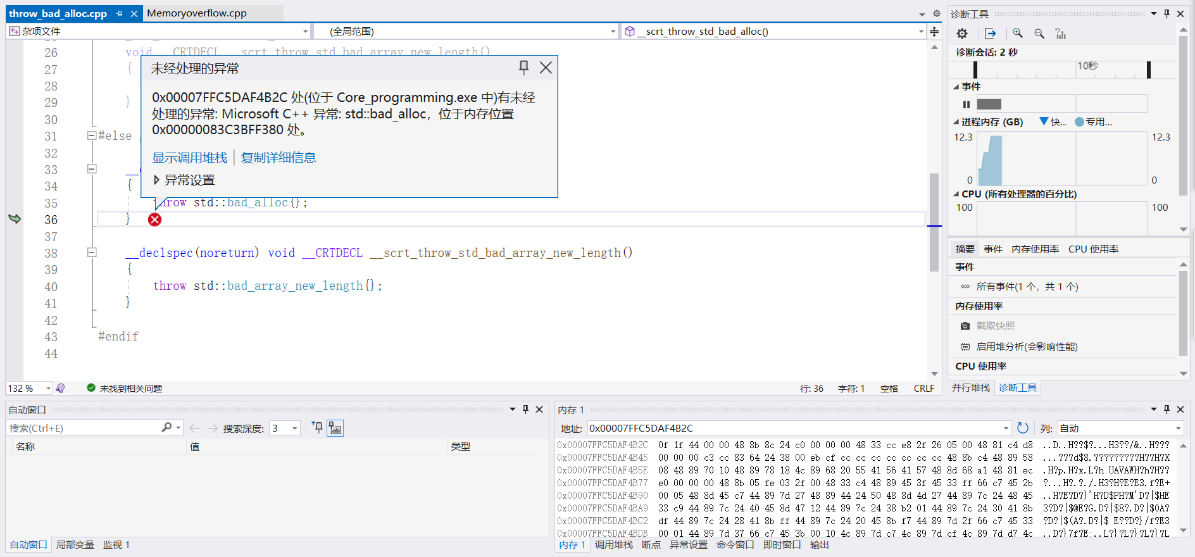Collapse the #else region on line 31
1195x557 pixels.
click(92, 135)
